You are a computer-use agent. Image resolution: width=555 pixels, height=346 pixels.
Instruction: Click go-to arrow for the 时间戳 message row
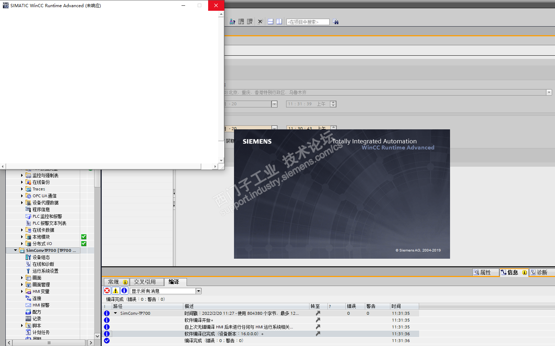click(318, 313)
